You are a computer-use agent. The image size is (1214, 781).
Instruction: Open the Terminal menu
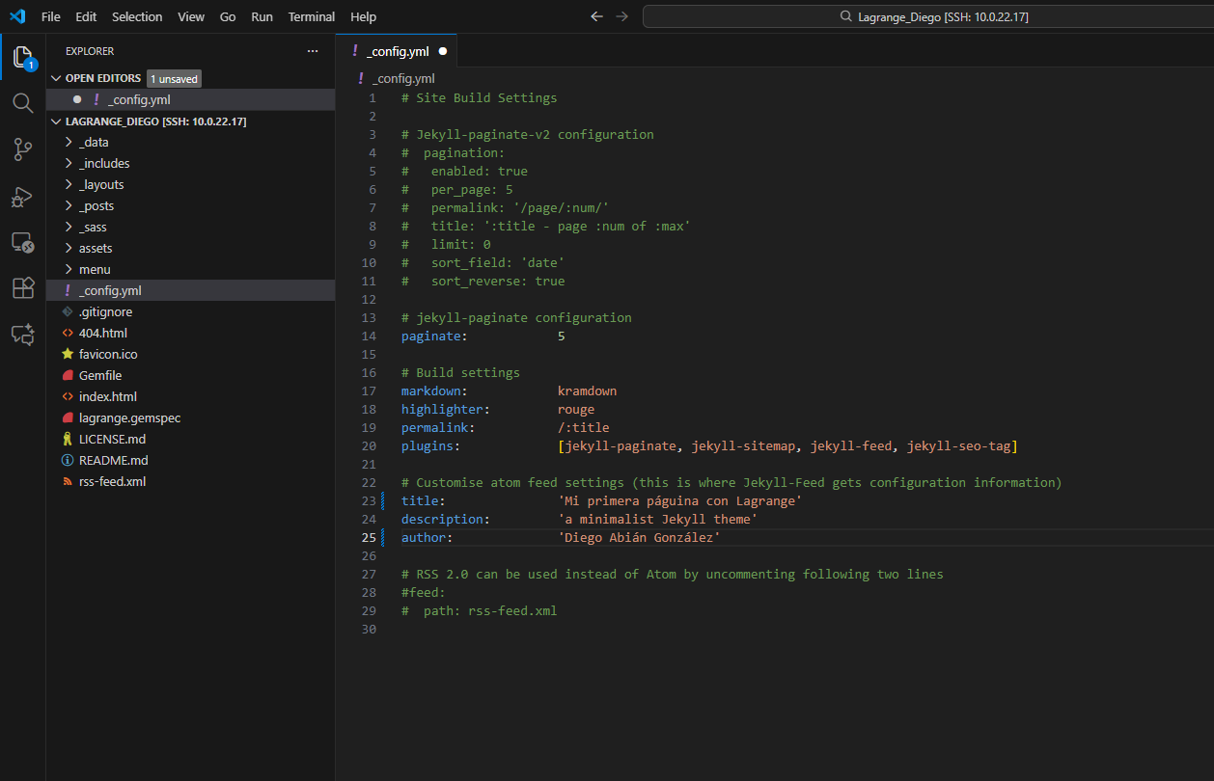[x=311, y=16]
